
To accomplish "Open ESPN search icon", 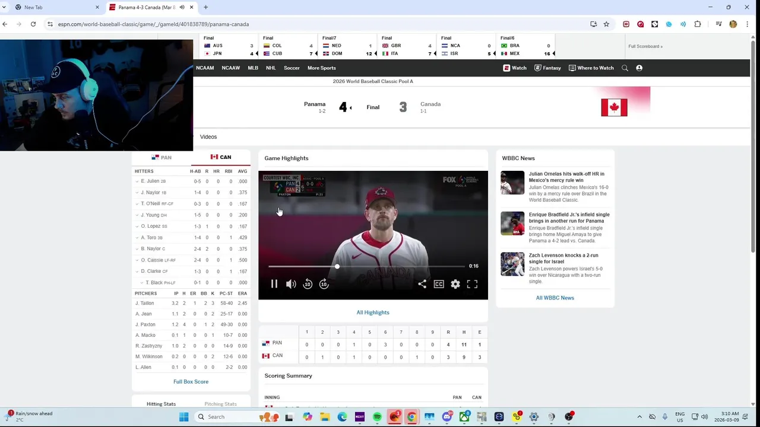I will pyautogui.click(x=625, y=68).
